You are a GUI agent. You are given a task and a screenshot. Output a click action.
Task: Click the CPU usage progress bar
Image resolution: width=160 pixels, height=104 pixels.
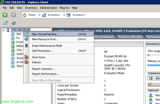point(153,55)
